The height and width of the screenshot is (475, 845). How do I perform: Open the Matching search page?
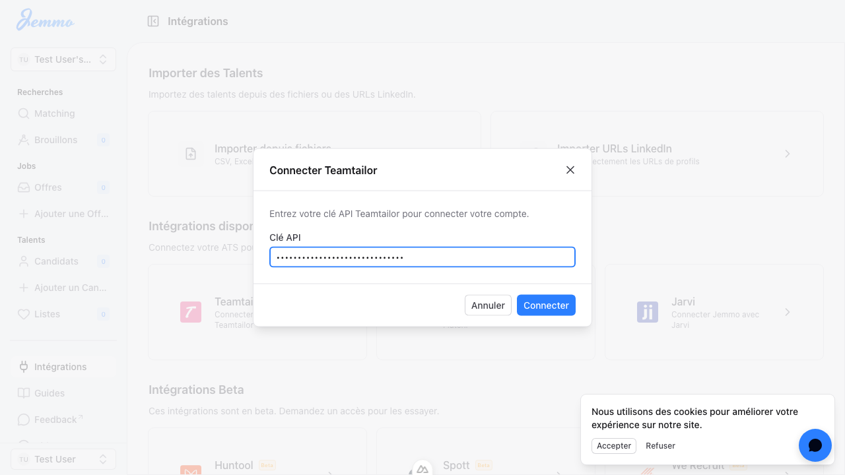click(54, 113)
